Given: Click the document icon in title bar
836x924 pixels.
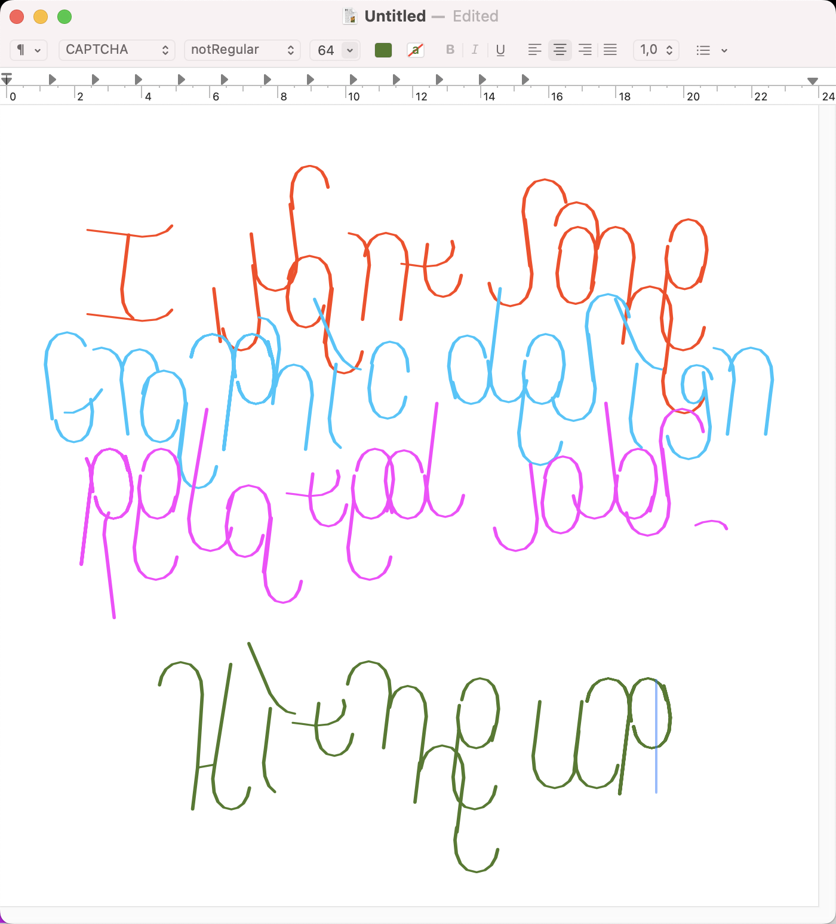Looking at the screenshot, I should click(350, 16).
